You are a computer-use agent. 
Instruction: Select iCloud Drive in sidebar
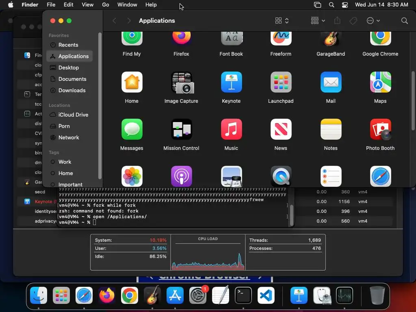click(70, 115)
